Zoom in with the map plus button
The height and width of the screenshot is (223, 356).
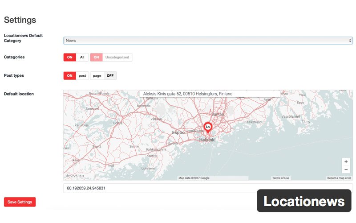tap(346, 161)
